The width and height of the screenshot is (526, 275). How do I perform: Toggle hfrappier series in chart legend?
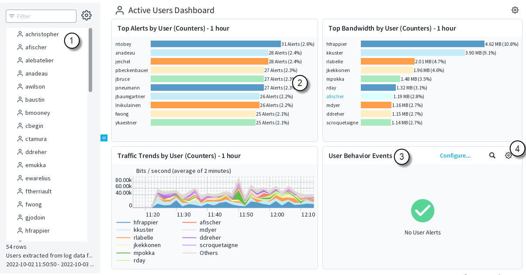[x=137, y=222]
